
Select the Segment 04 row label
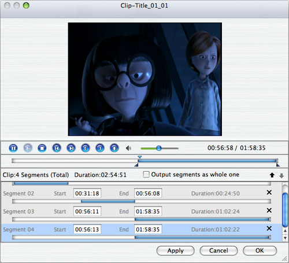(x=18, y=229)
